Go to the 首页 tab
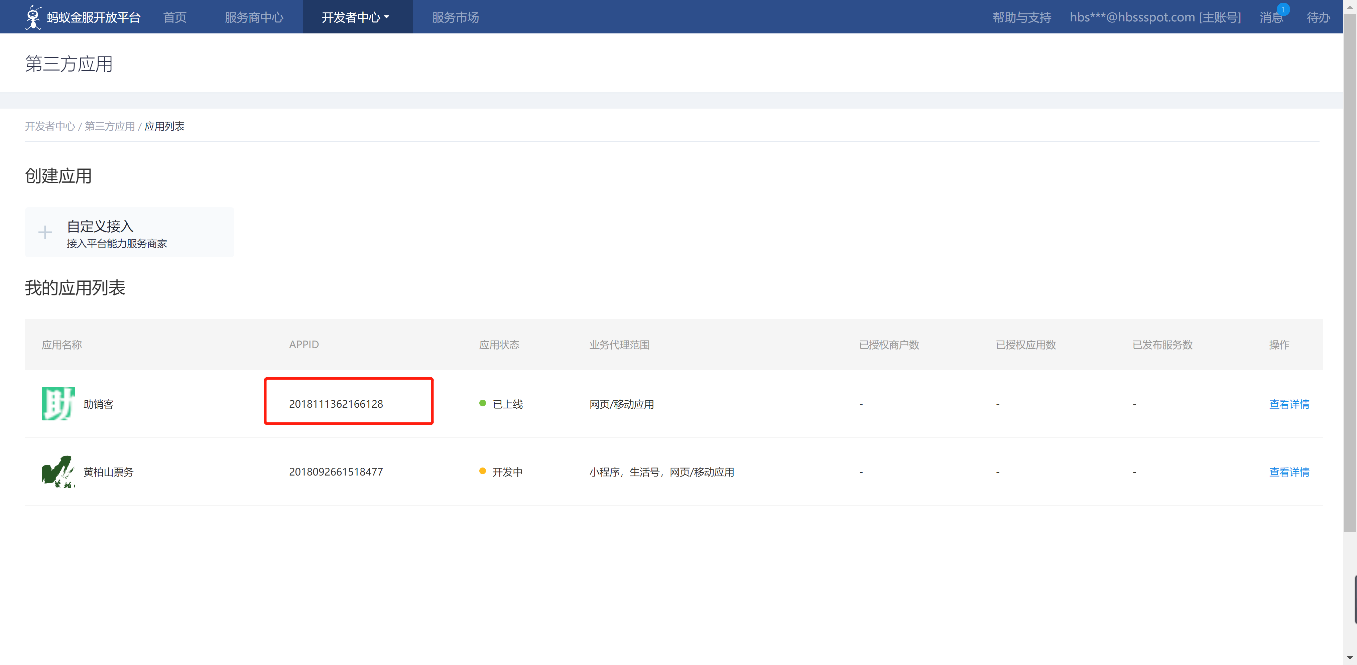1357x665 pixels. tap(175, 17)
